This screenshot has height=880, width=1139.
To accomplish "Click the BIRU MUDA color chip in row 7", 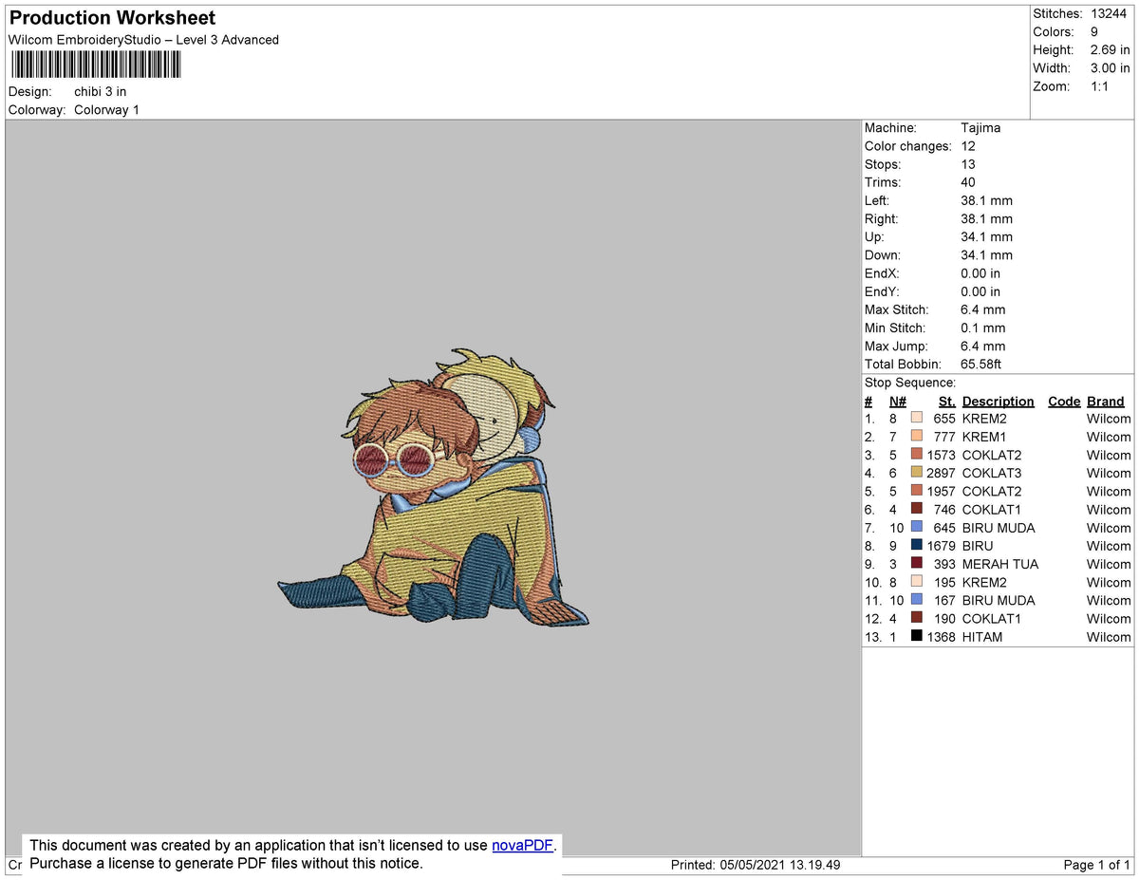I will (x=917, y=528).
